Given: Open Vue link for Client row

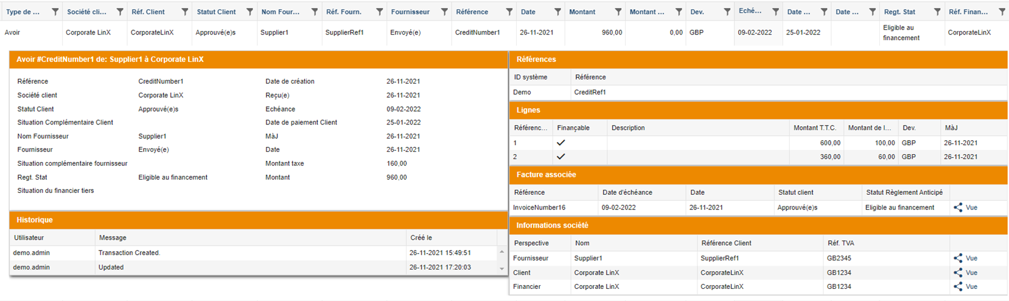Looking at the screenshot, I should (x=971, y=272).
